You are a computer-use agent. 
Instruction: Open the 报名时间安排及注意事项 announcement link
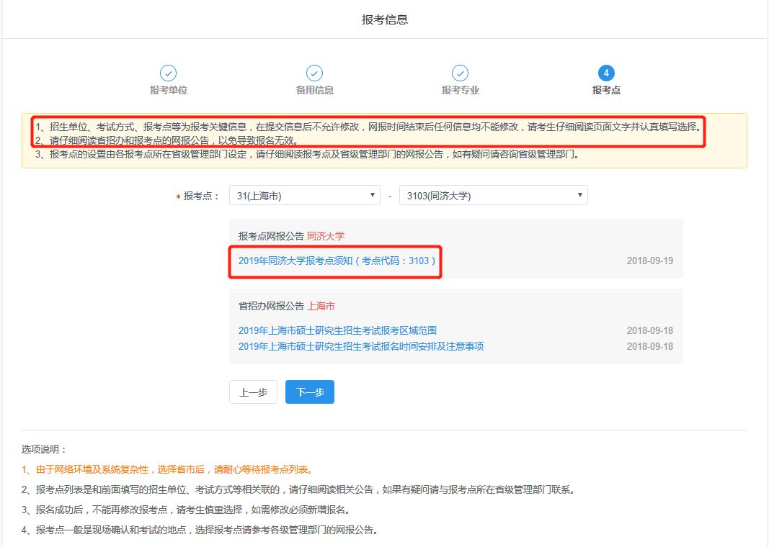(x=360, y=347)
